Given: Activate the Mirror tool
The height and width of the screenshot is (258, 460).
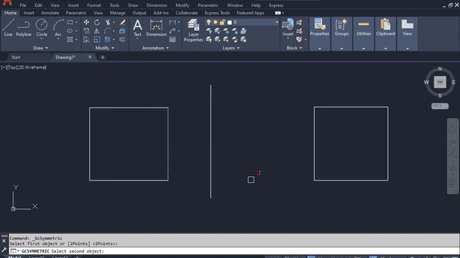Looking at the screenshot, I should click(x=97, y=31).
